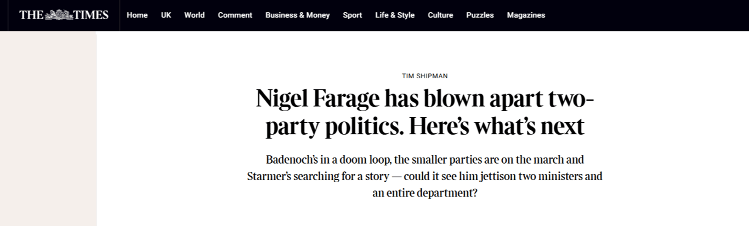Click the word "TIMES" in the masthead

click(91, 15)
